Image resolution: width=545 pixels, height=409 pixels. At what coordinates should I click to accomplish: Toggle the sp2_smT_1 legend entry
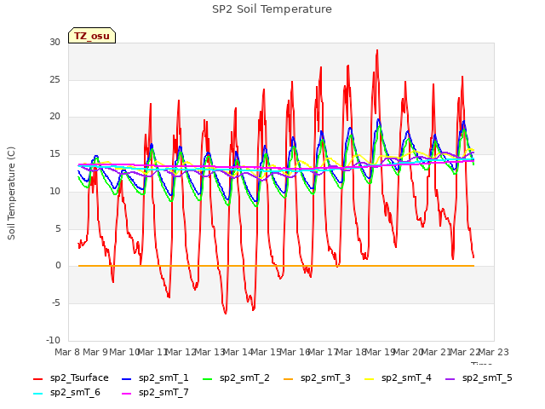[x=155, y=377]
